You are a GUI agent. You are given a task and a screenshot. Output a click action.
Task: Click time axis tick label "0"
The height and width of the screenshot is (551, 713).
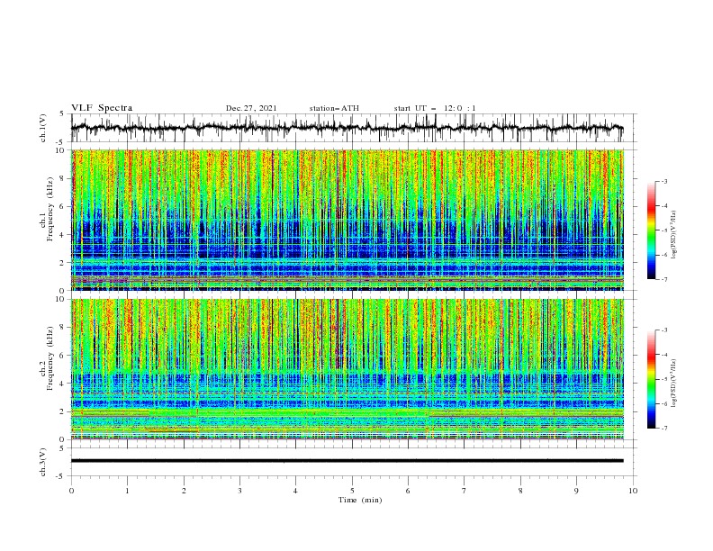tap(71, 491)
